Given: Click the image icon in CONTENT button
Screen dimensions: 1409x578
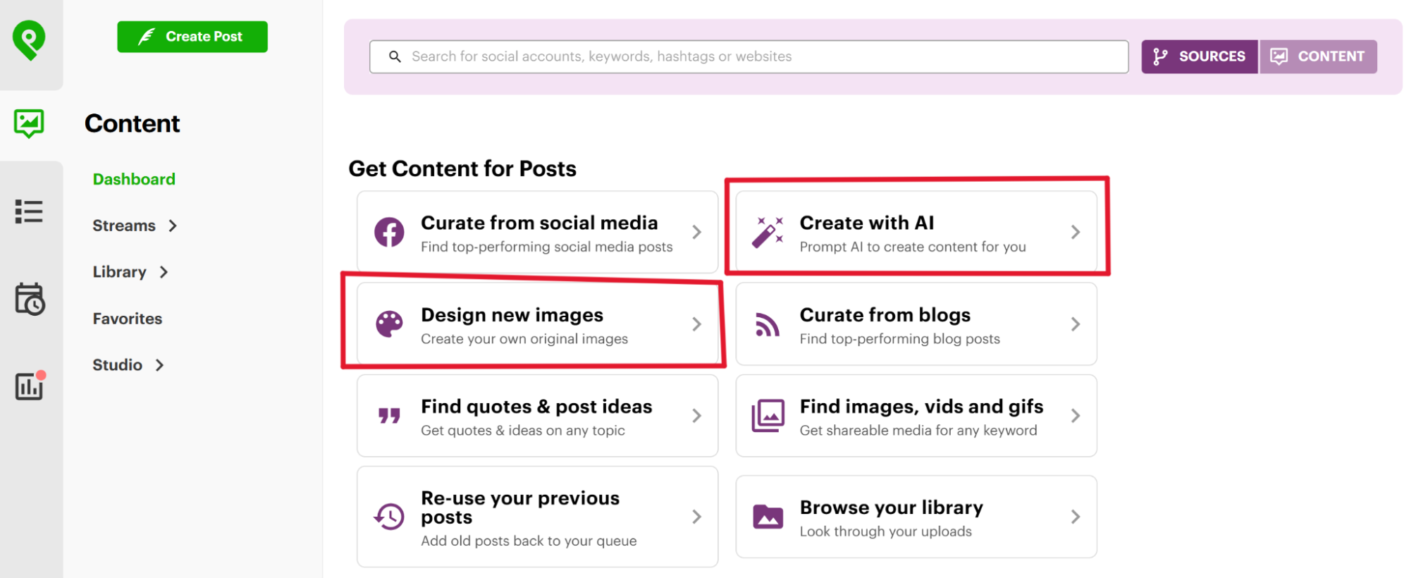Looking at the screenshot, I should 1279,56.
